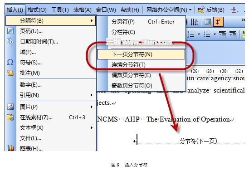This screenshot has width=249, height=171.
Task: Open the 表格(A) menu
Action: pyautogui.click(x=82, y=10)
